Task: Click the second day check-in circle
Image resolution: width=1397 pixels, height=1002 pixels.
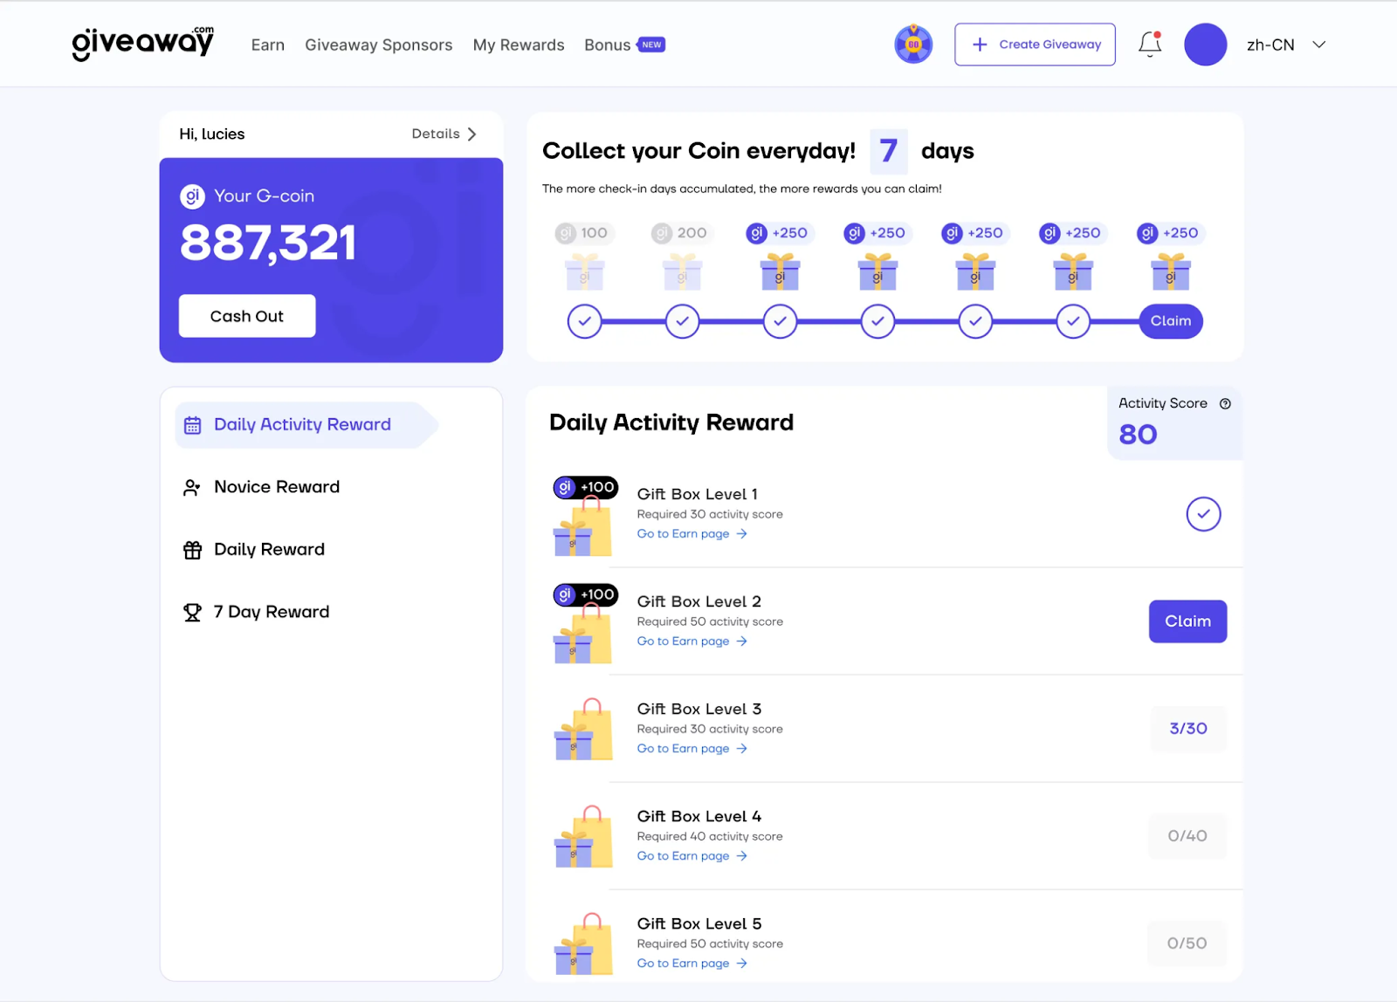Action: pos(682,321)
